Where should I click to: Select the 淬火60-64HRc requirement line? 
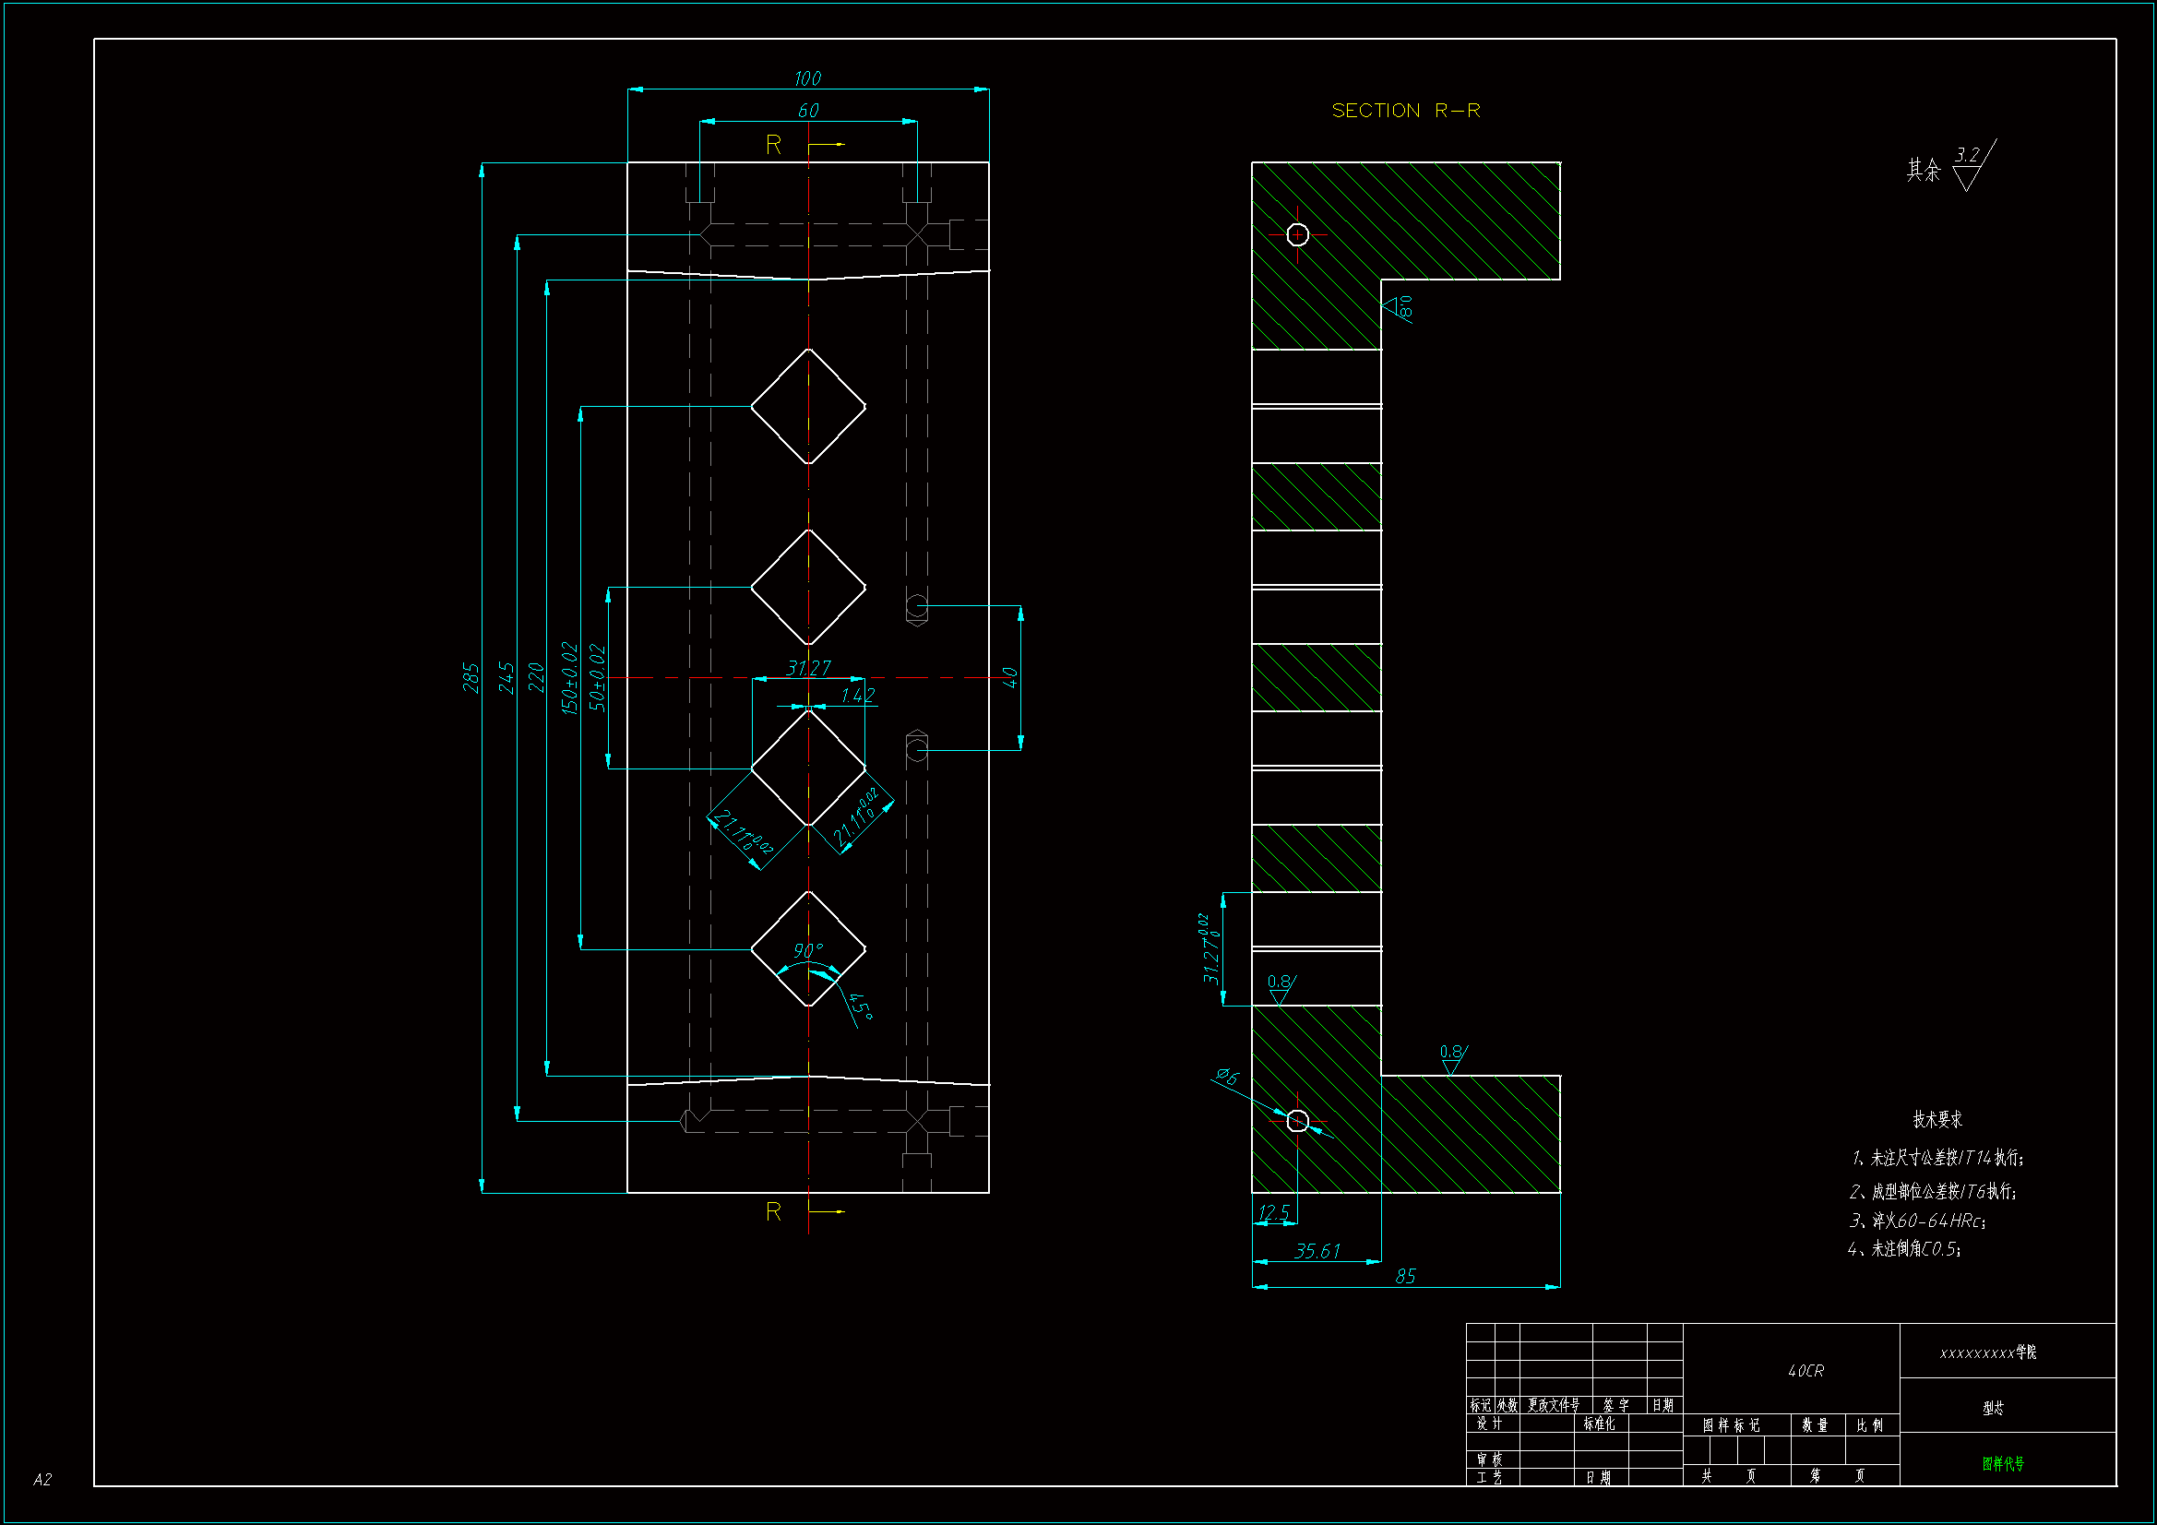coord(1916,1221)
